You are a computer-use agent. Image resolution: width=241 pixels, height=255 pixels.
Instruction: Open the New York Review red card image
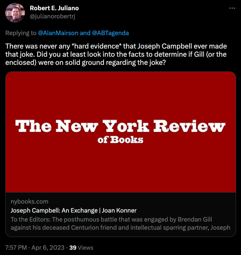click(121, 132)
